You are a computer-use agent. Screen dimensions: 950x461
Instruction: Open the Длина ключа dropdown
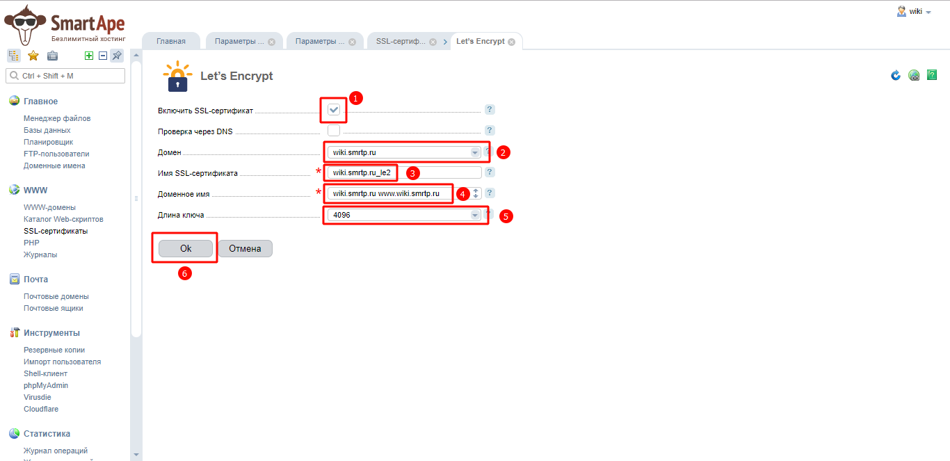pos(404,216)
